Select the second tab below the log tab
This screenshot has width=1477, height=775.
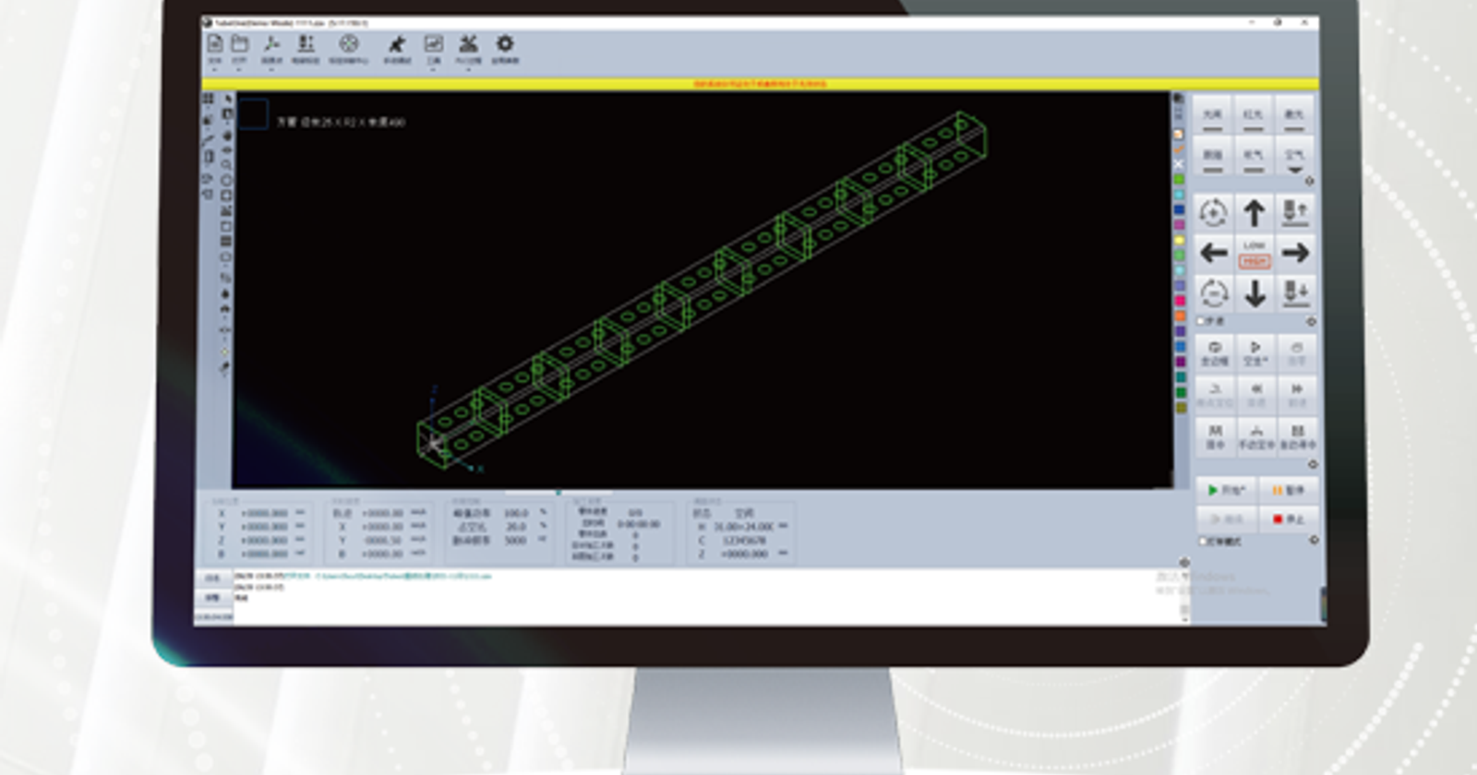tap(212, 597)
